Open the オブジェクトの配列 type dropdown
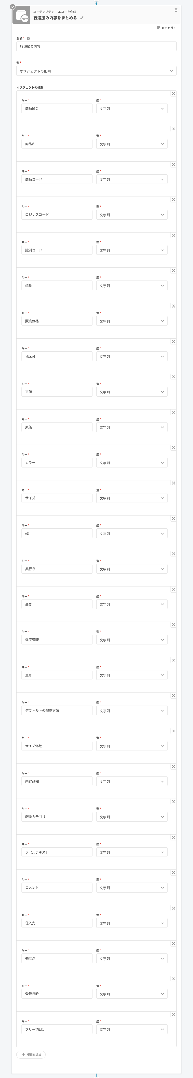Image resolution: width=193 pixels, height=1078 pixels. click(96, 71)
